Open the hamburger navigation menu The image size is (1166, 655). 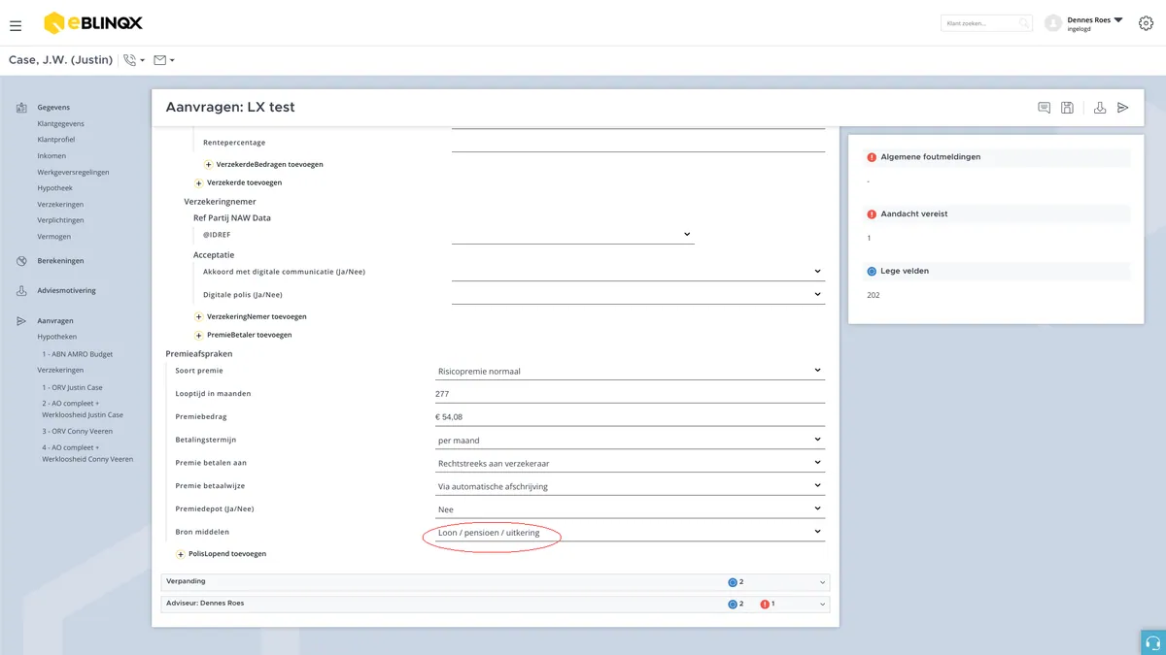pos(16,25)
